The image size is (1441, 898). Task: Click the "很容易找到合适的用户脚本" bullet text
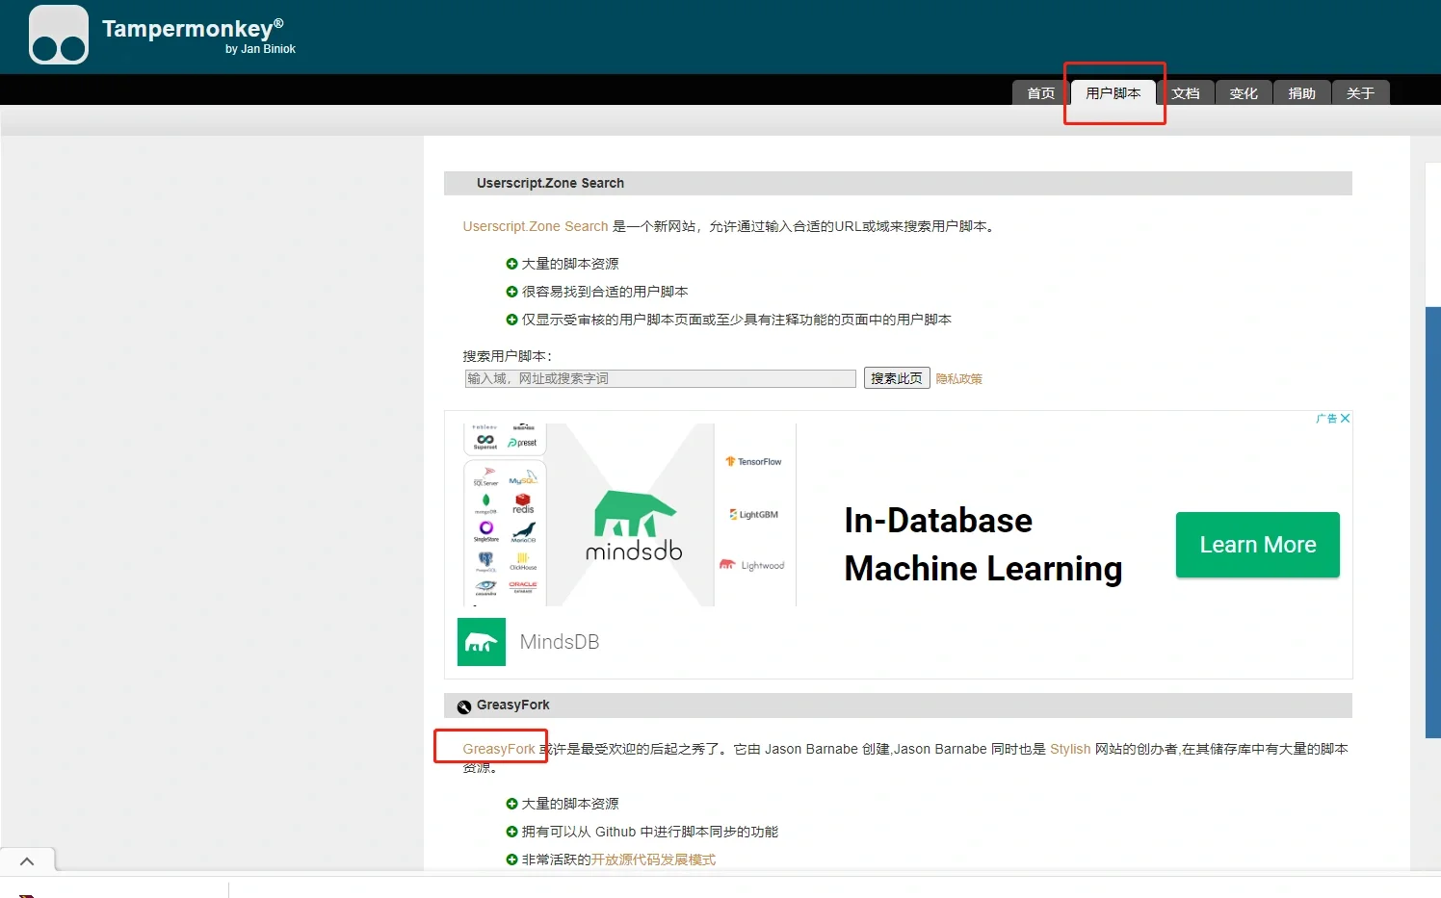click(605, 292)
